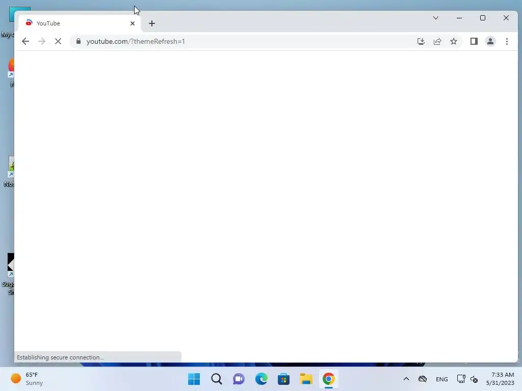Open Chrome three-dot menu

(507, 41)
